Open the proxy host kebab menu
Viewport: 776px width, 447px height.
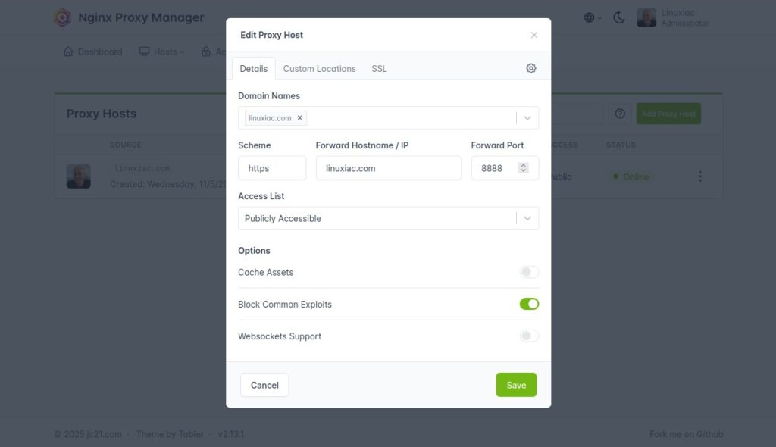click(x=700, y=176)
